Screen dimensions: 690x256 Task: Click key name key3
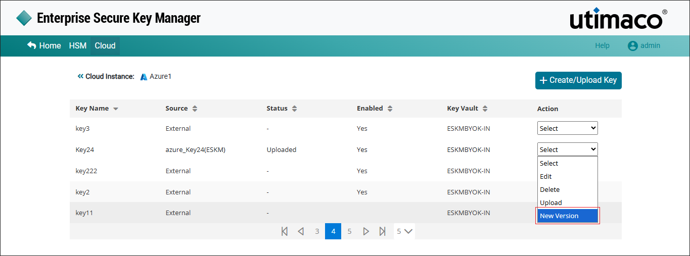pyautogui.click(x=82, y=129)
